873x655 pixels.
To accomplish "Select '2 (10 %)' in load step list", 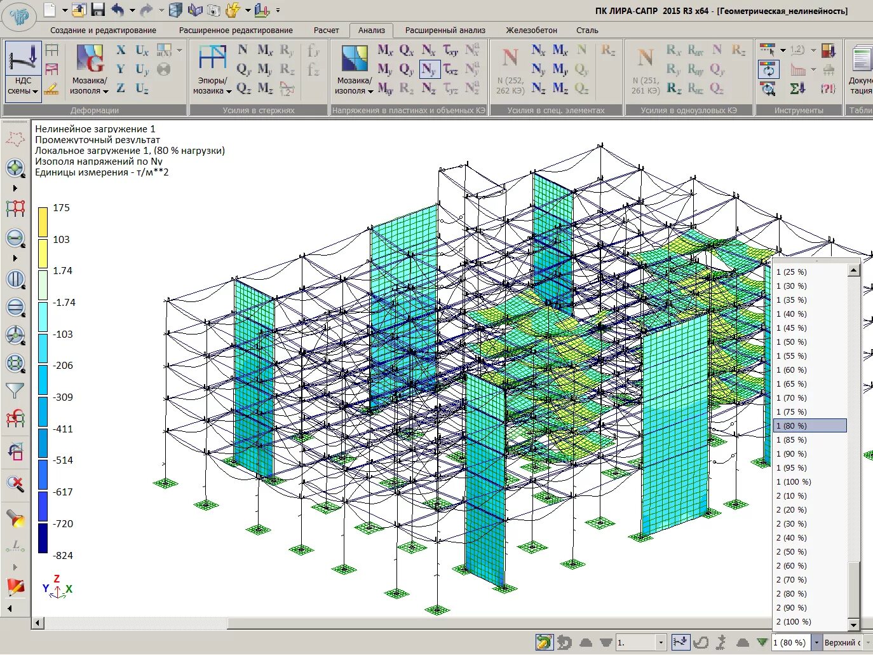I will 811,495.
